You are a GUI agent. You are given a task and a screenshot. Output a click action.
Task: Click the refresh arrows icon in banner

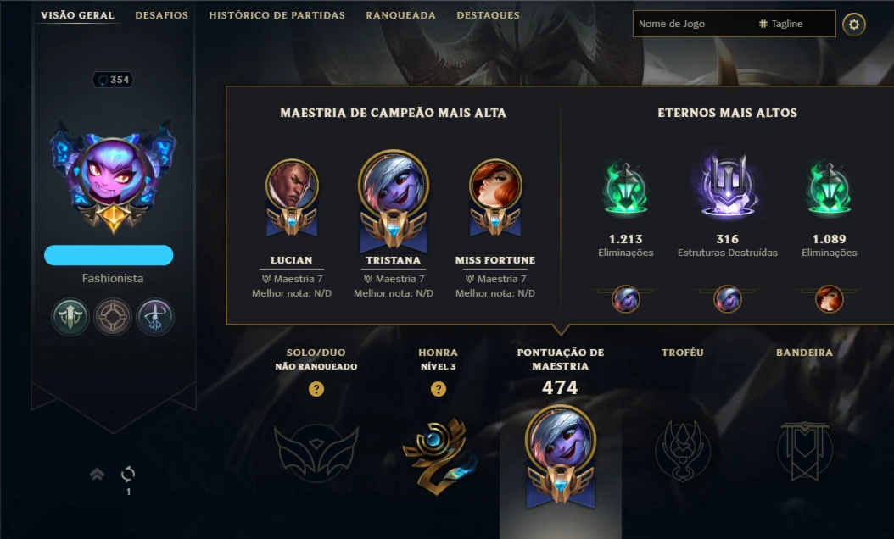pos(128,474)
